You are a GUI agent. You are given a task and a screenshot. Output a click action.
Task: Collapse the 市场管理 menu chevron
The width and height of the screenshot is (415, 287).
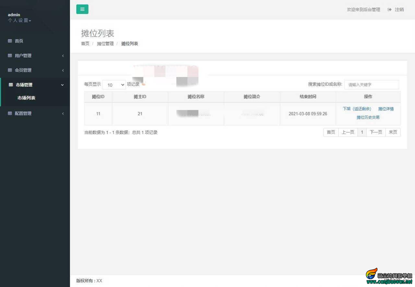click(62, 85)
